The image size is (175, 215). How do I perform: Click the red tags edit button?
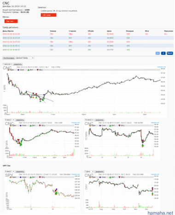(11, 21)
